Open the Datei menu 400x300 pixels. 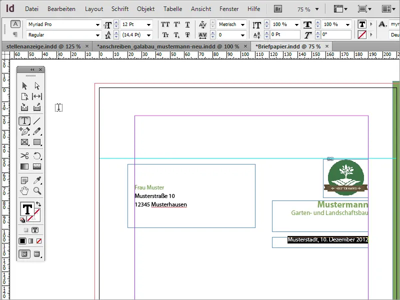click(x=31, y=9)
